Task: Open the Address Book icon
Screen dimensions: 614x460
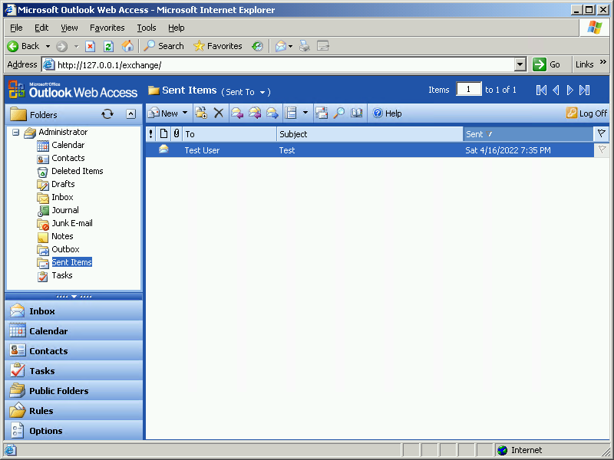Action: coord(356,113)
